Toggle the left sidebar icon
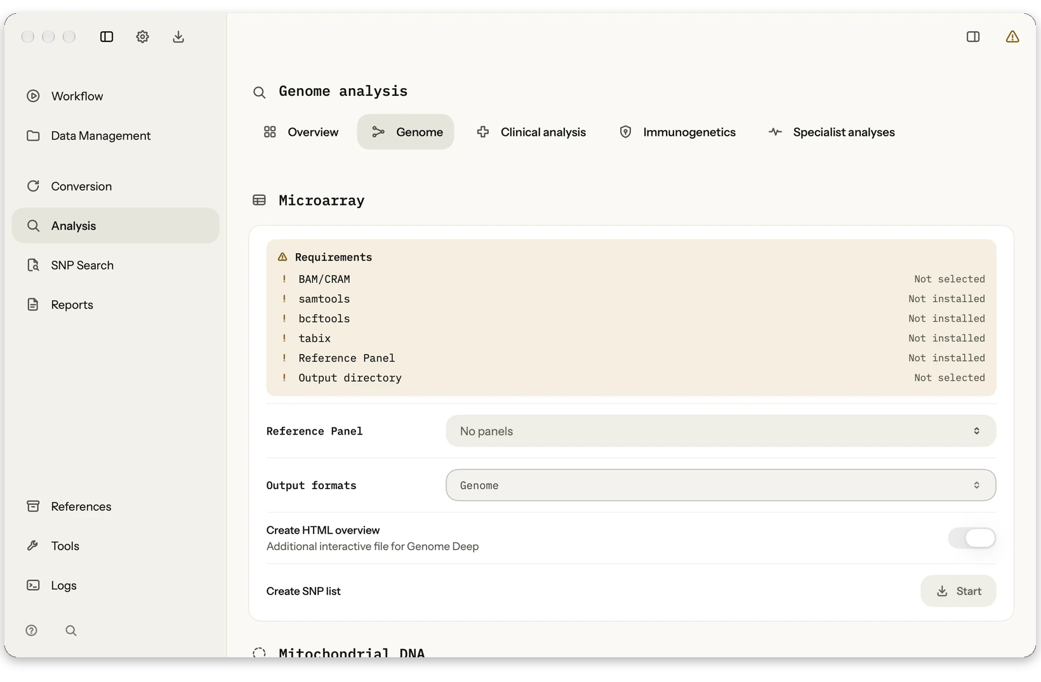The width and height of the screenshot is (1041, 682). click(107, 37)
